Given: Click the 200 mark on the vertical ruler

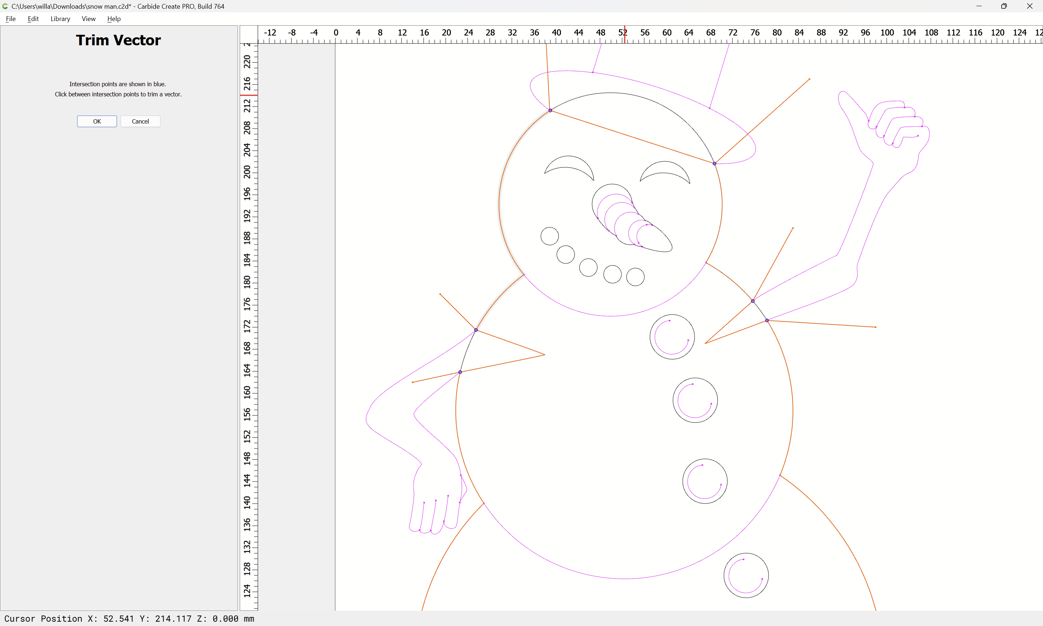Looking at the screenshot, I should (x=247, y=172).
